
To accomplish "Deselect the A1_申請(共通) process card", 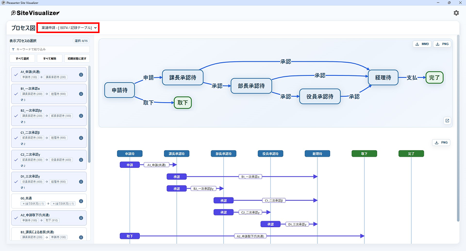I will click(x=49, y=74).
